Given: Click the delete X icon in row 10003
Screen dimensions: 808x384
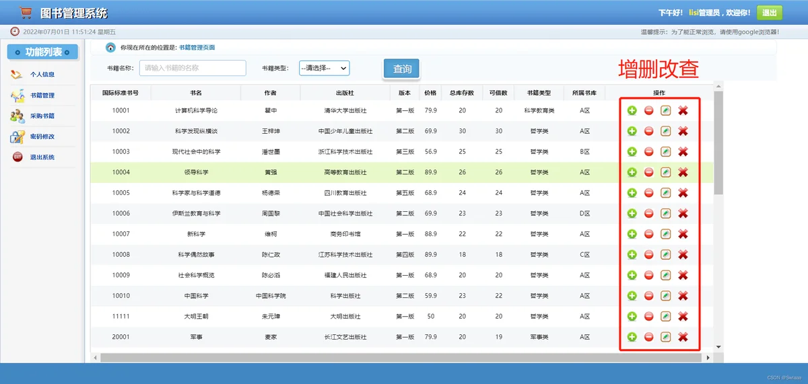Looking at the screenshot, I should [x=683, y=152].
